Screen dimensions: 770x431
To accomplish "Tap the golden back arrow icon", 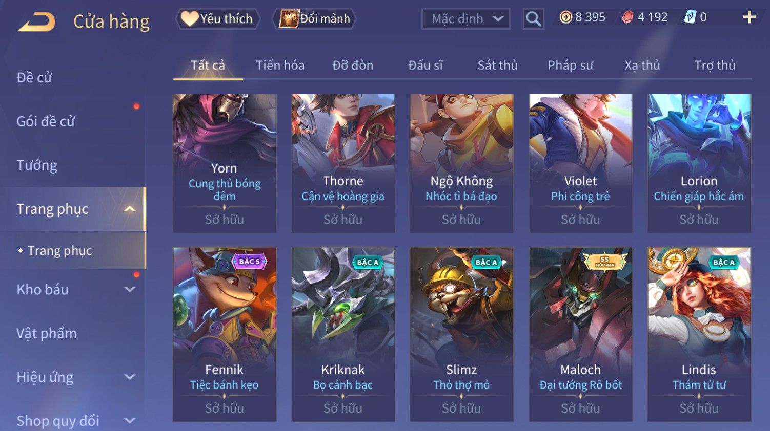I will pos(36,23).
